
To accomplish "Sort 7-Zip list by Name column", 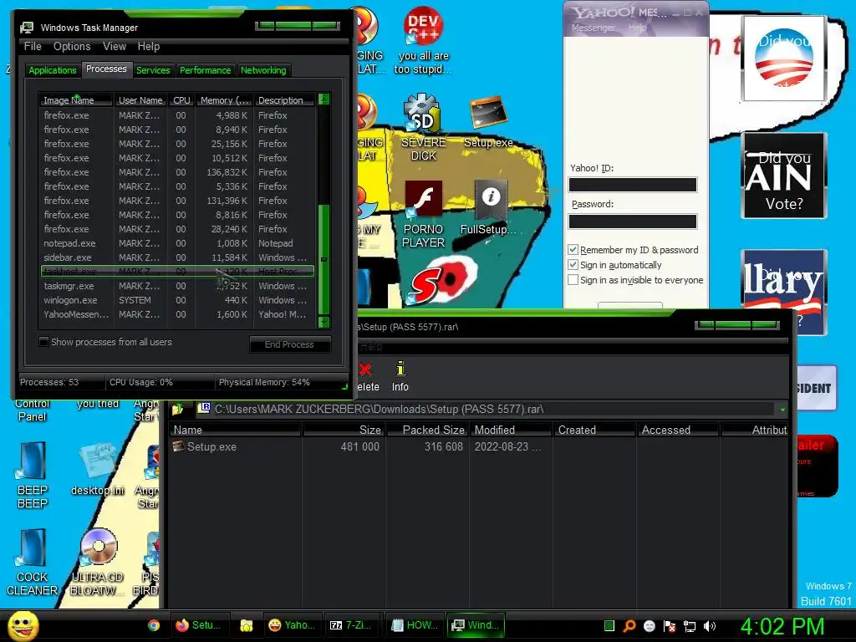I will pyautogui.click(x=235, y=430).
